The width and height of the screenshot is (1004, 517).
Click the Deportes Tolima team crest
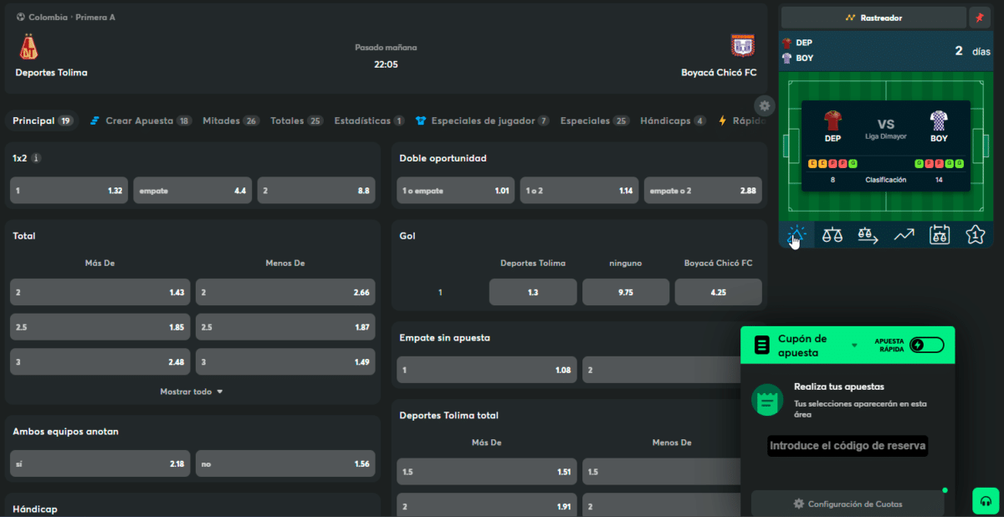coord(28,47)
